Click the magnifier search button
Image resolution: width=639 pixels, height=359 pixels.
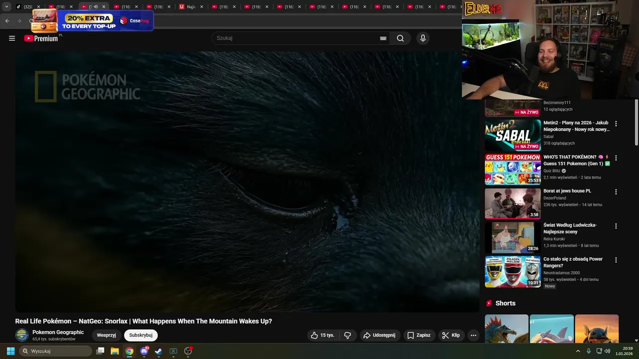400,38
